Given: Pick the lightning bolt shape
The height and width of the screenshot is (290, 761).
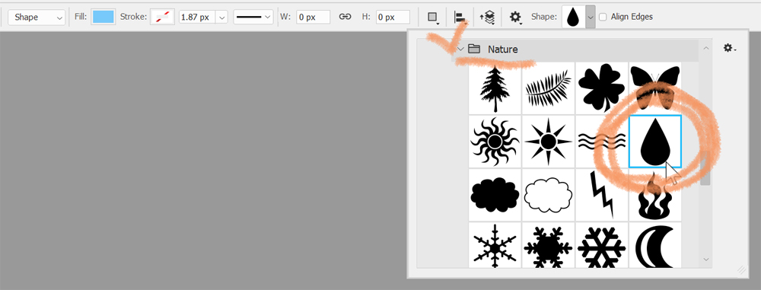Looking at the screenshot, I should tap(601, 195).
